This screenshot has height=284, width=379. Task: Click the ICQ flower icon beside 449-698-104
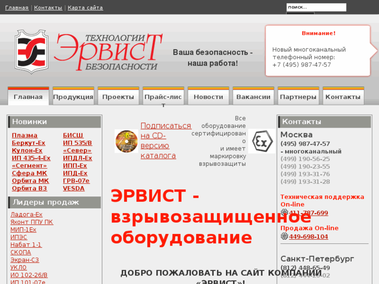click(284, 236)
